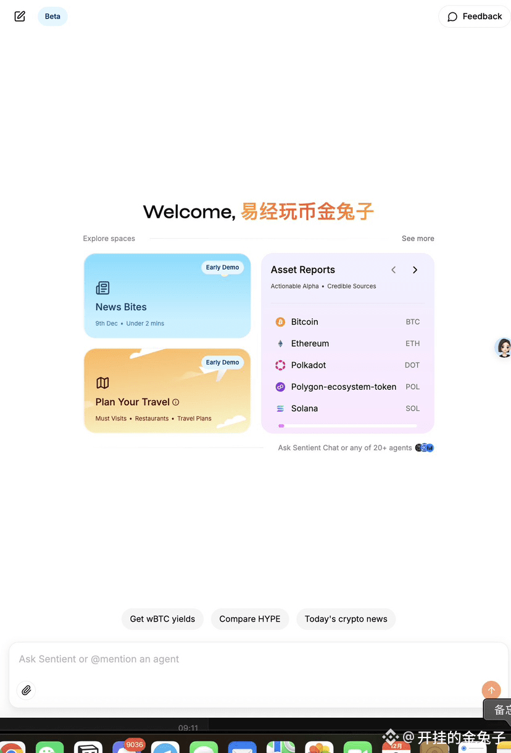Go to previous Asset Reports page
Screen dimensions: 511x753
coord(394,270)
